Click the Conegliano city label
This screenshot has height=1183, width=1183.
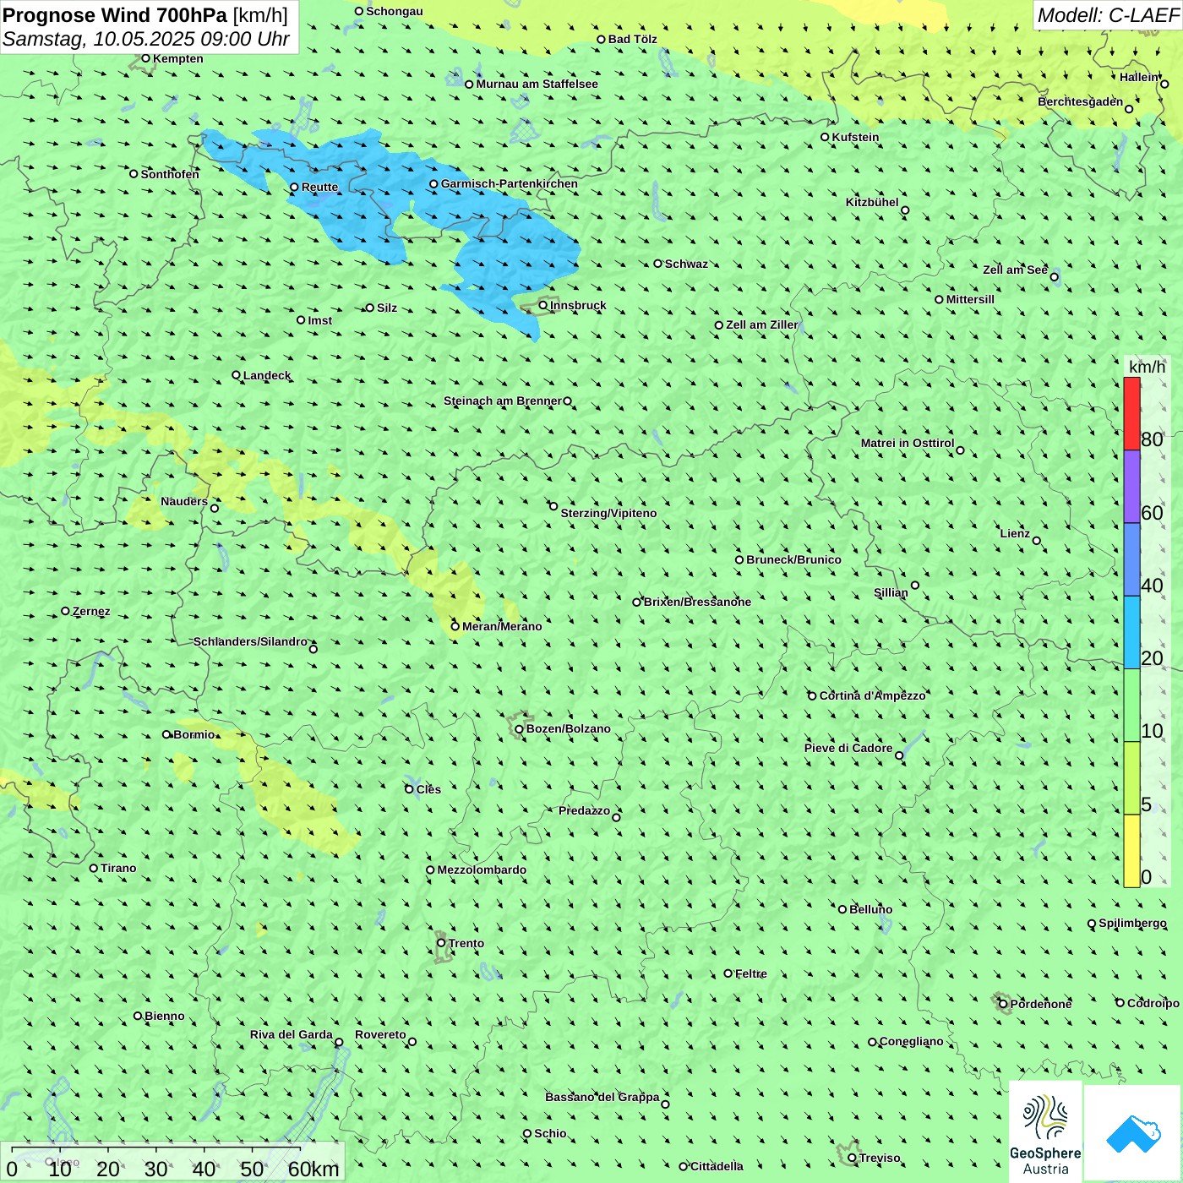pos(911,1041)
